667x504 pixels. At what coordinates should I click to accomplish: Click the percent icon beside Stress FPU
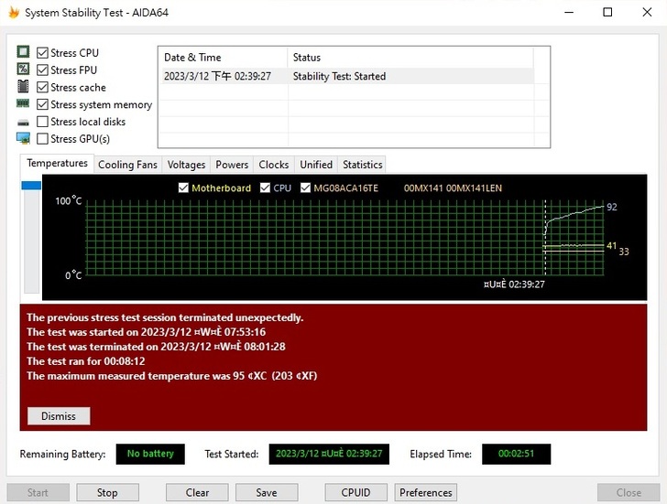[x=23, y=70]
